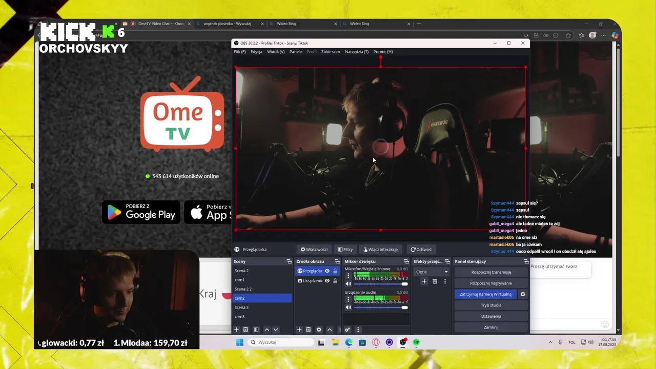
Task: Select the Scena 3 scene
Action: coord(262,307)
